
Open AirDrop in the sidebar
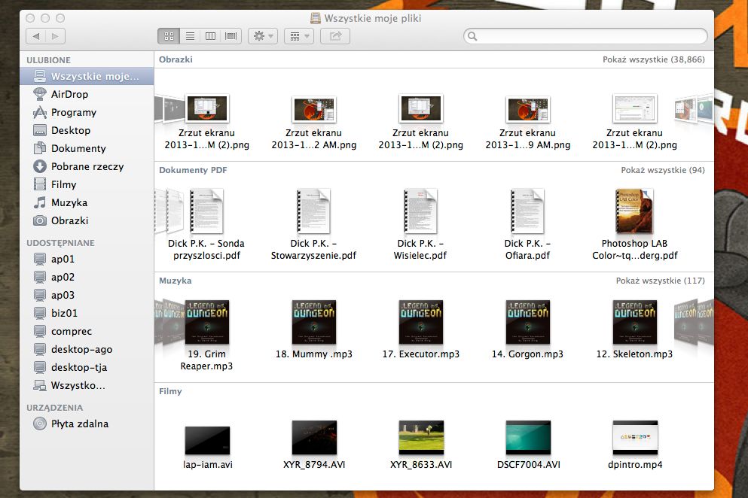[x=87, y=94]
